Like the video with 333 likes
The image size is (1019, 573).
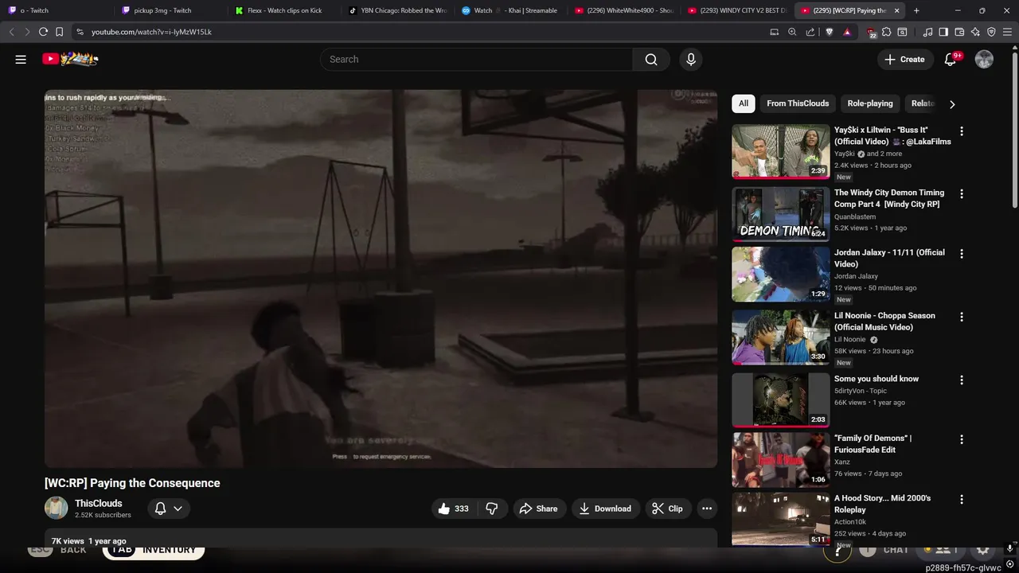pos(454,509)
